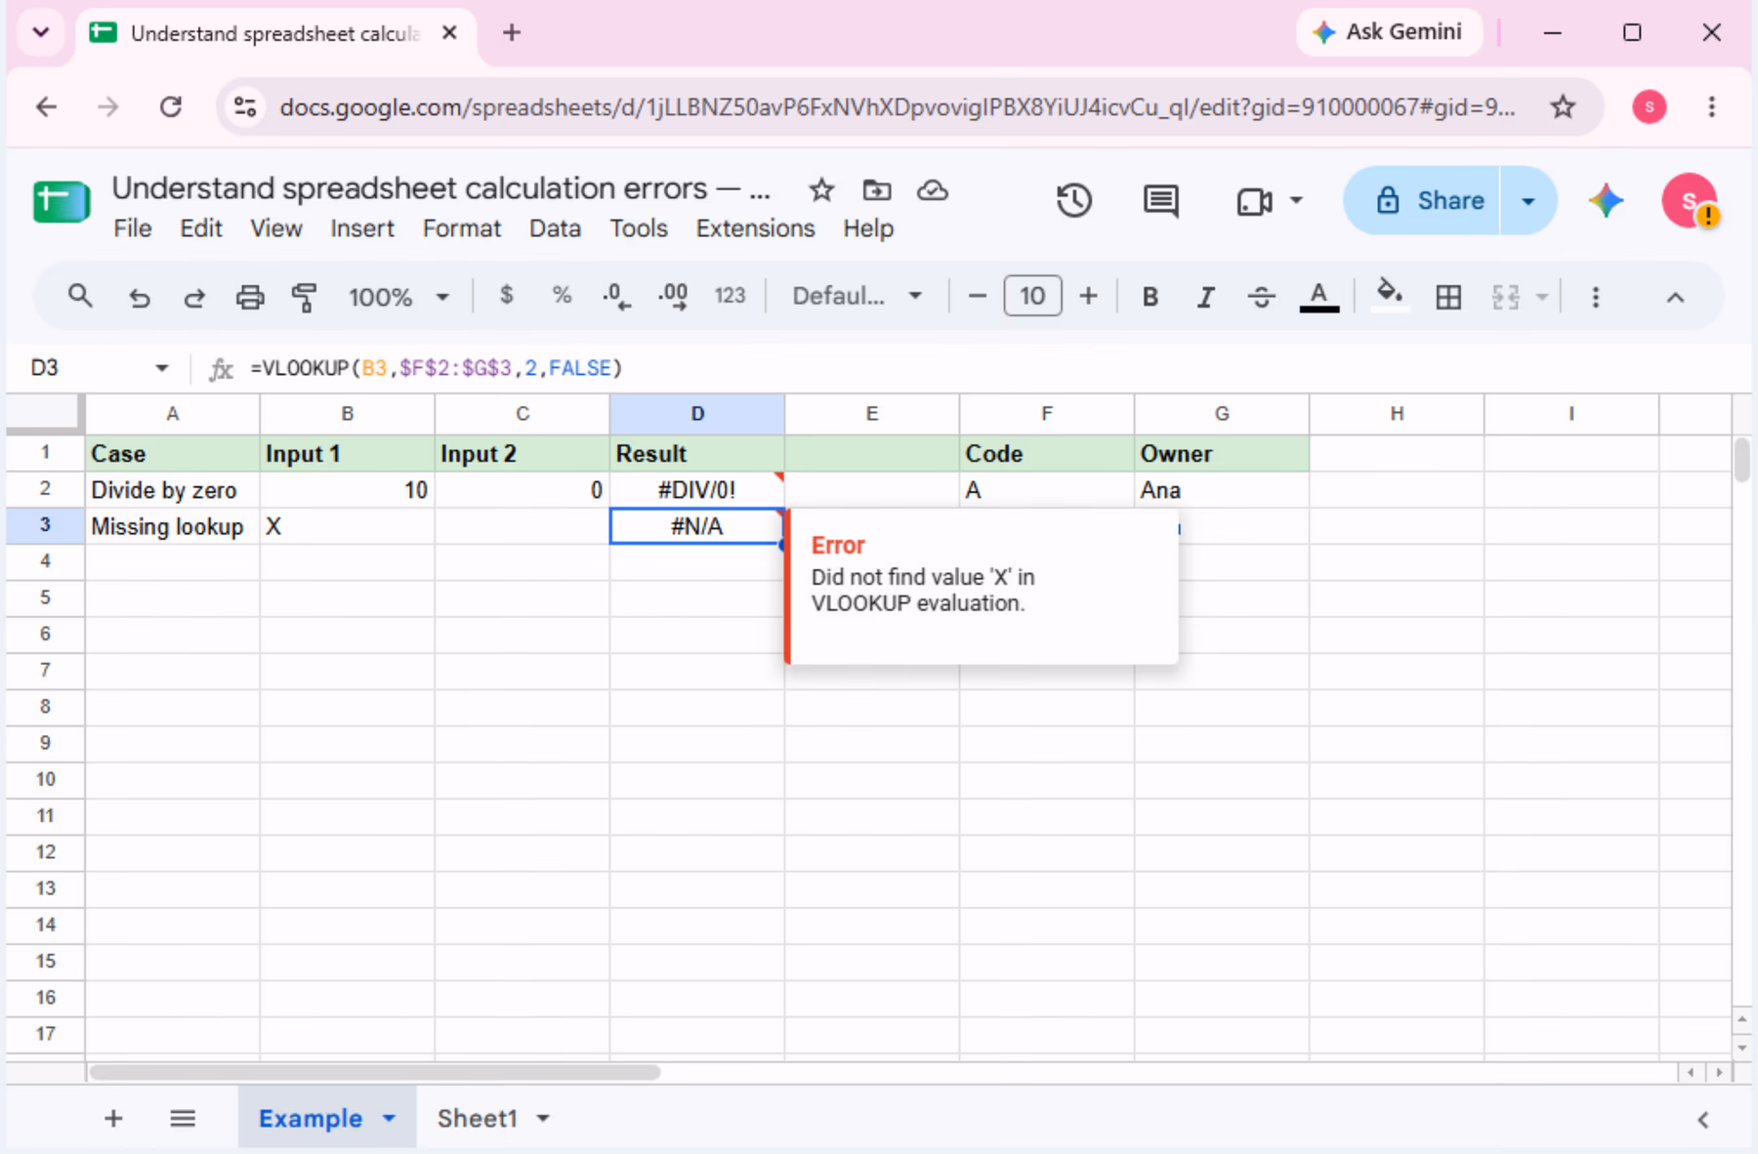The image size is (1758, 1154).
Task: Open the Data menu
Action: [555, 228]
